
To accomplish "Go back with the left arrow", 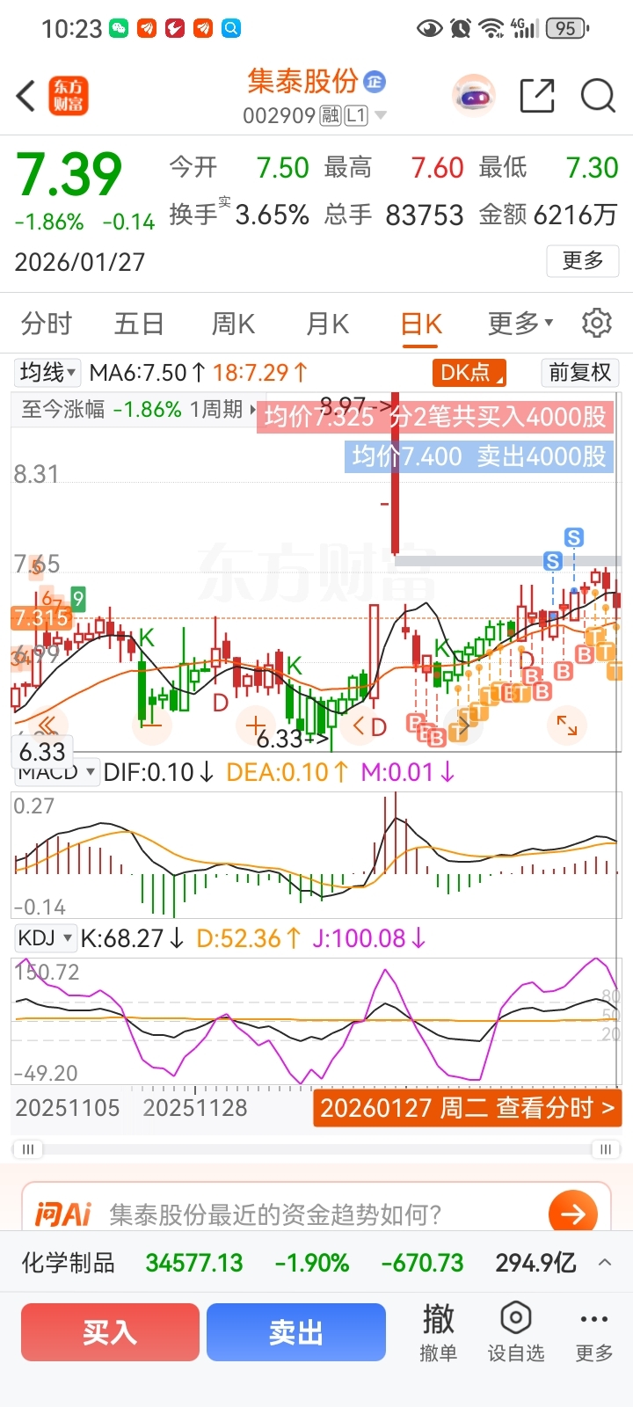I will [26, 96].
